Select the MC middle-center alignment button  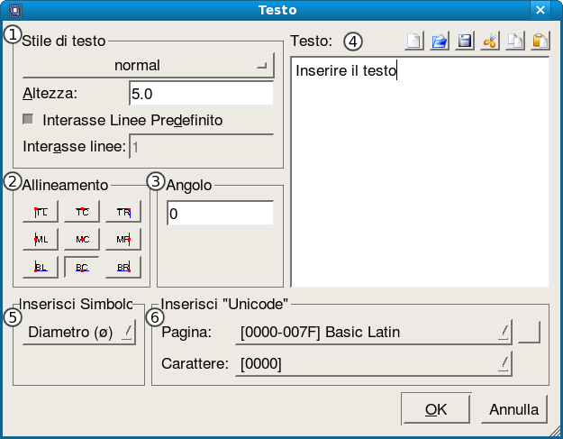pyautogui.click(x=82, y=239)
